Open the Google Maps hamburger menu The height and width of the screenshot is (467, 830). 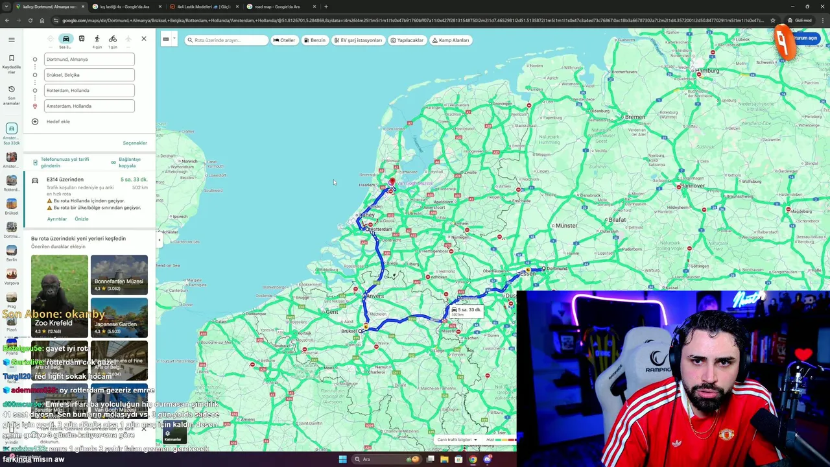click(11, 40)
